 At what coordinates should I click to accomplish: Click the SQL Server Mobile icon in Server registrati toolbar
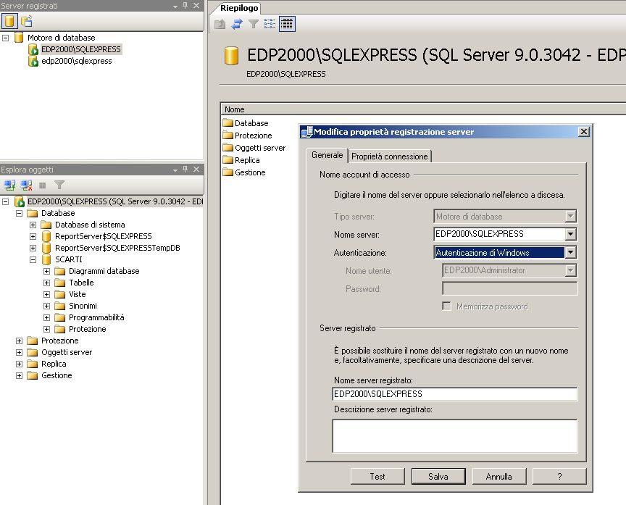coord(27,21)
